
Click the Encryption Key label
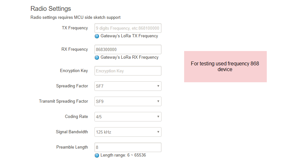[74, 71]
